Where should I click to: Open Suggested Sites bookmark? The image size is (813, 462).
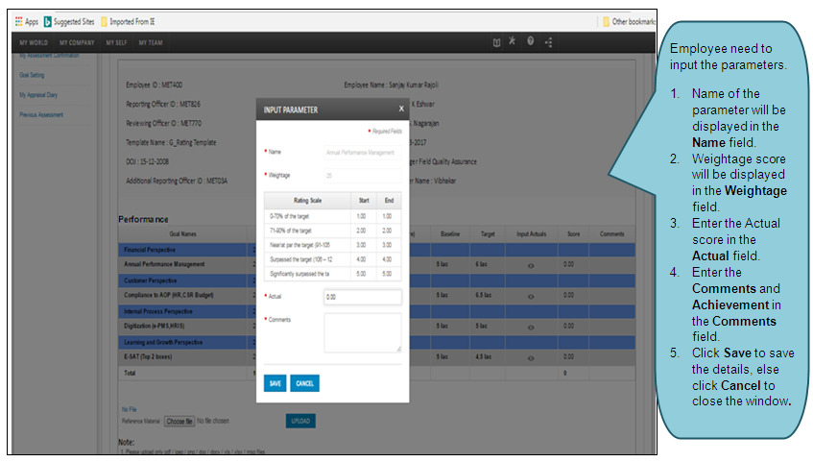click(69, 22)
